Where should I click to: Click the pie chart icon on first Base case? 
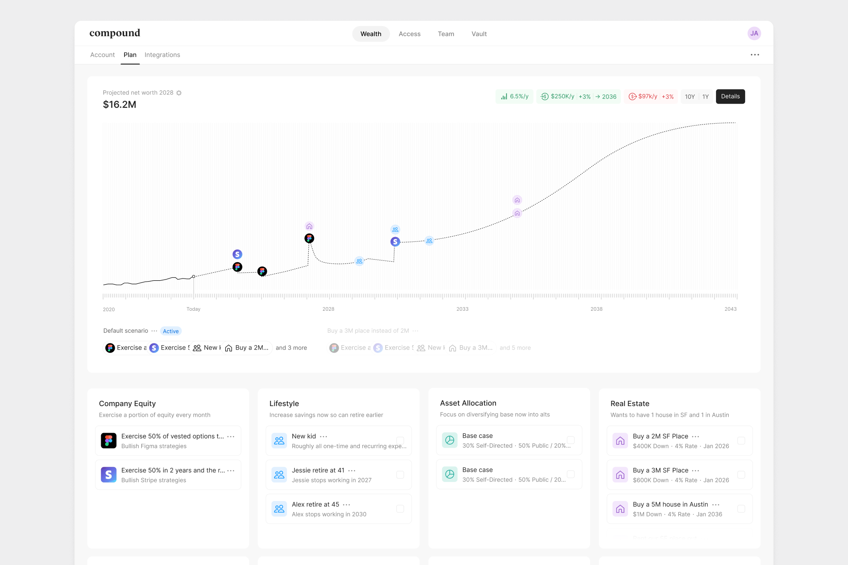point(450,440)
